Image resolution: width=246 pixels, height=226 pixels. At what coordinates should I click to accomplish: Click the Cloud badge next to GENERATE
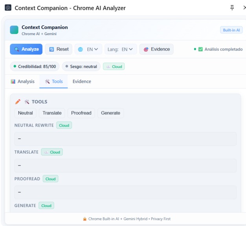coord(46,205)
